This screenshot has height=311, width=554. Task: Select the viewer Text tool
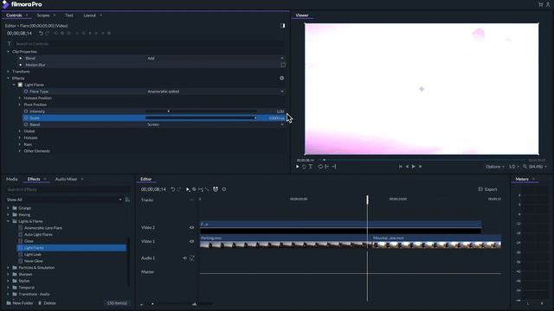(x=311, y=167)
